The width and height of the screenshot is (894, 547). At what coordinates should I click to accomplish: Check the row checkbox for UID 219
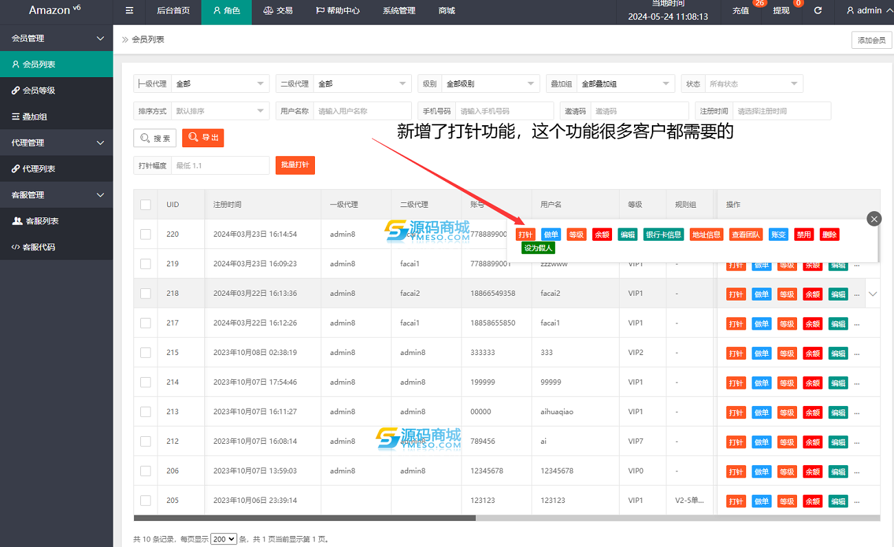(x=146, y=264)
